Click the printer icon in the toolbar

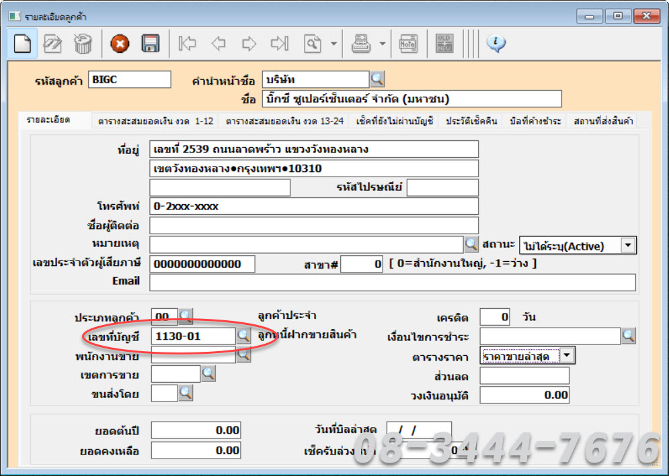(361, 44)
